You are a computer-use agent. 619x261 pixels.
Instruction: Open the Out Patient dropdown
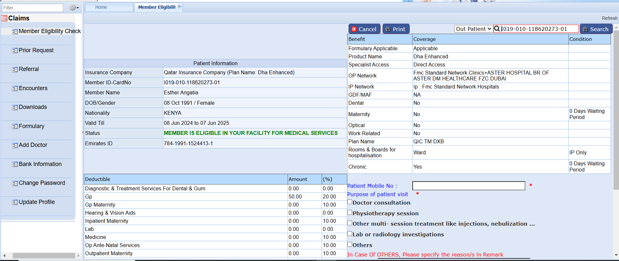click(473, 29)
